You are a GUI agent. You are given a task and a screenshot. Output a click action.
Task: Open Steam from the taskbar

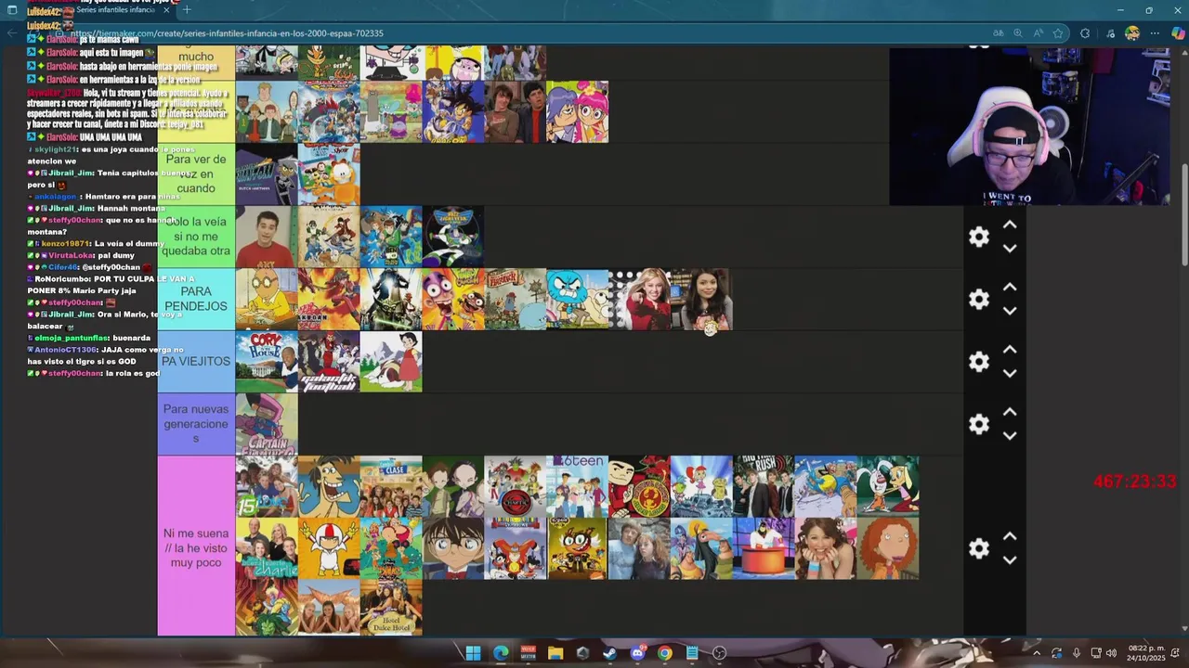pyautogui.click(x=610, y=653)
